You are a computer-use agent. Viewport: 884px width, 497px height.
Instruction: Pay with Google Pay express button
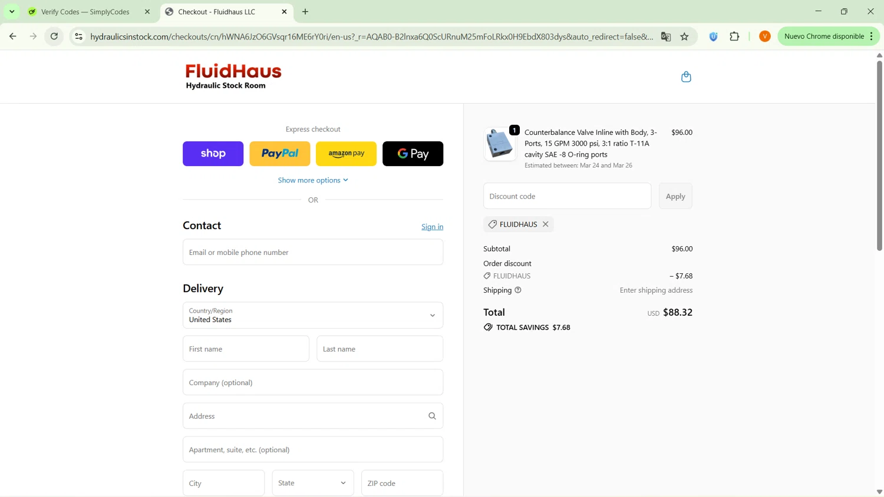click(413, 154)
